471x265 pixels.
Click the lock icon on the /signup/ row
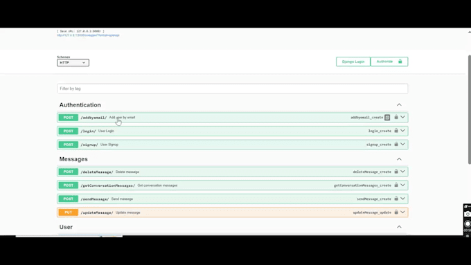[x=396, y=145]
